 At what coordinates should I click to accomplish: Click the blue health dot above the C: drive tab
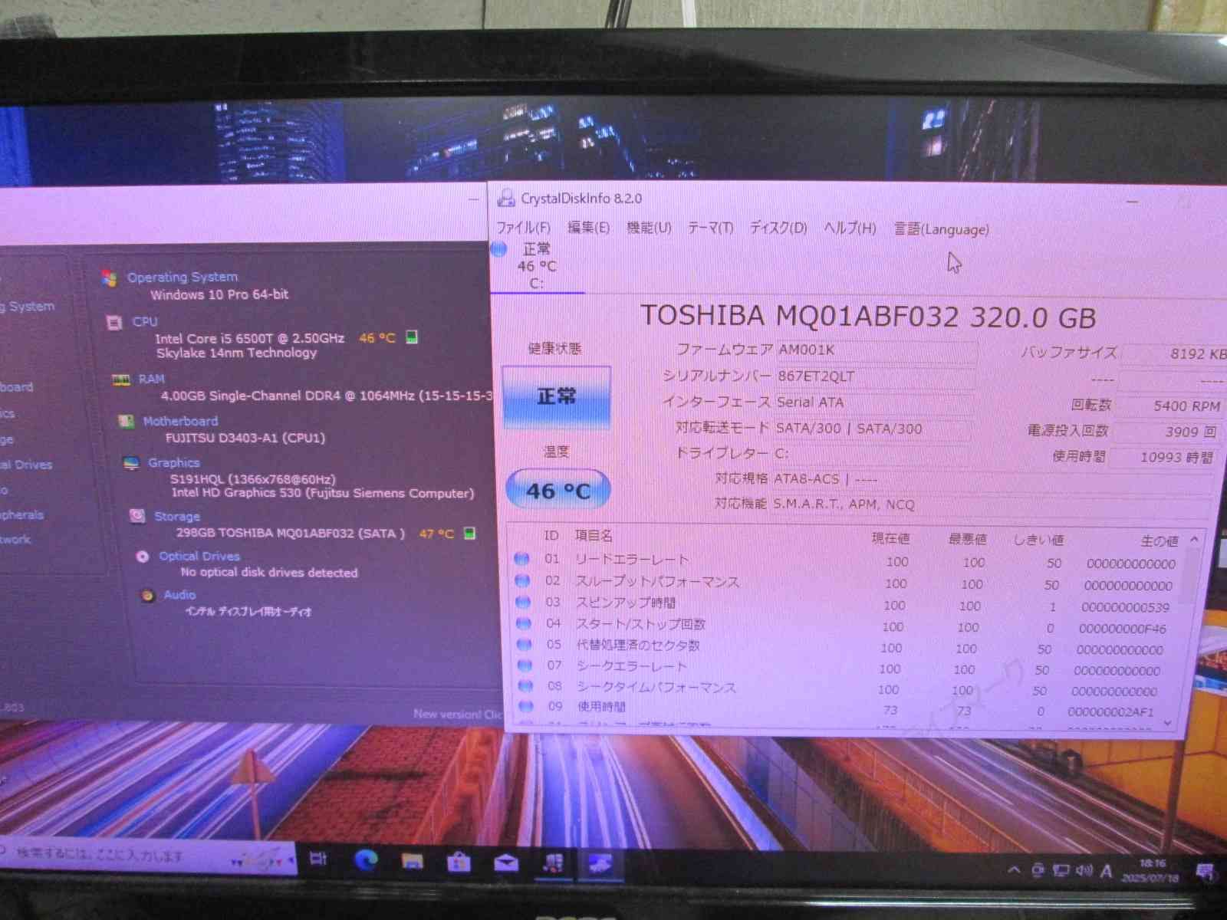point(499,248)
